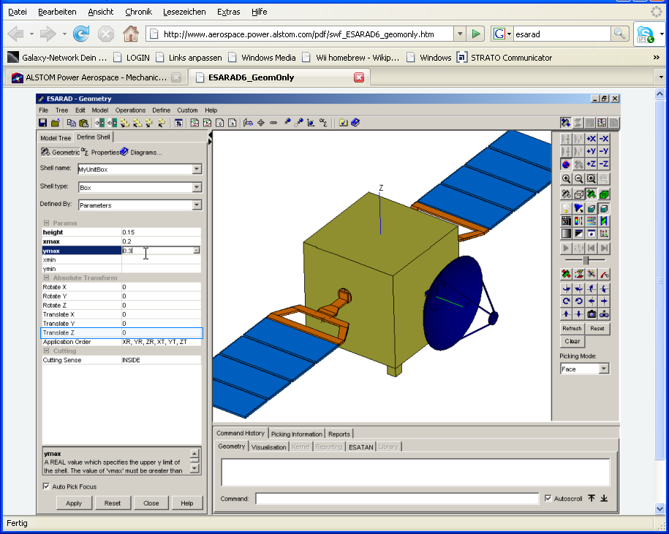Click the animation slider handle

[x=586, y=260]
